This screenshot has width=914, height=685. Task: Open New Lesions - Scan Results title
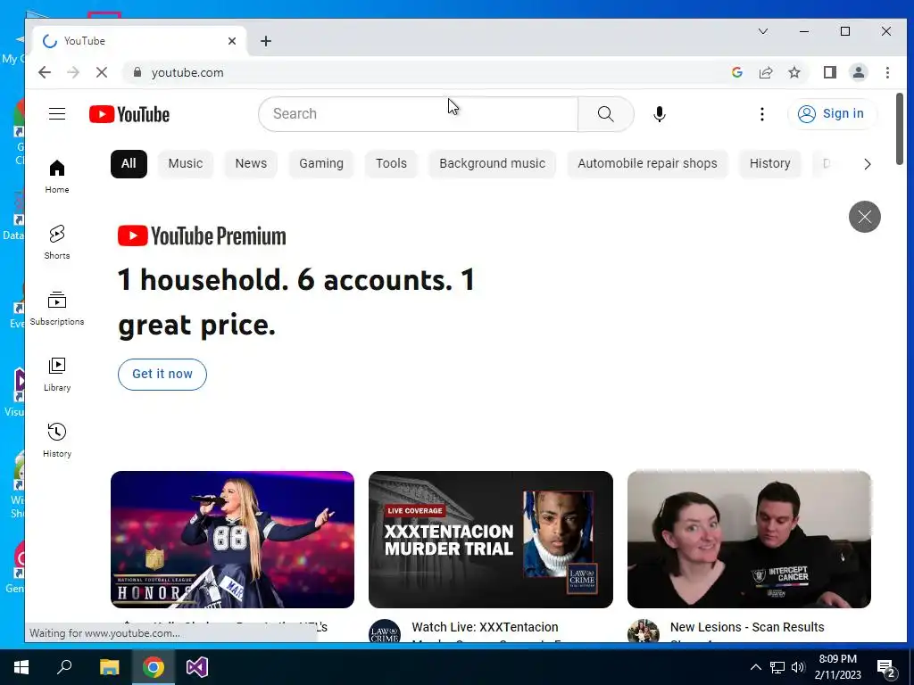[x=747, y=627]
